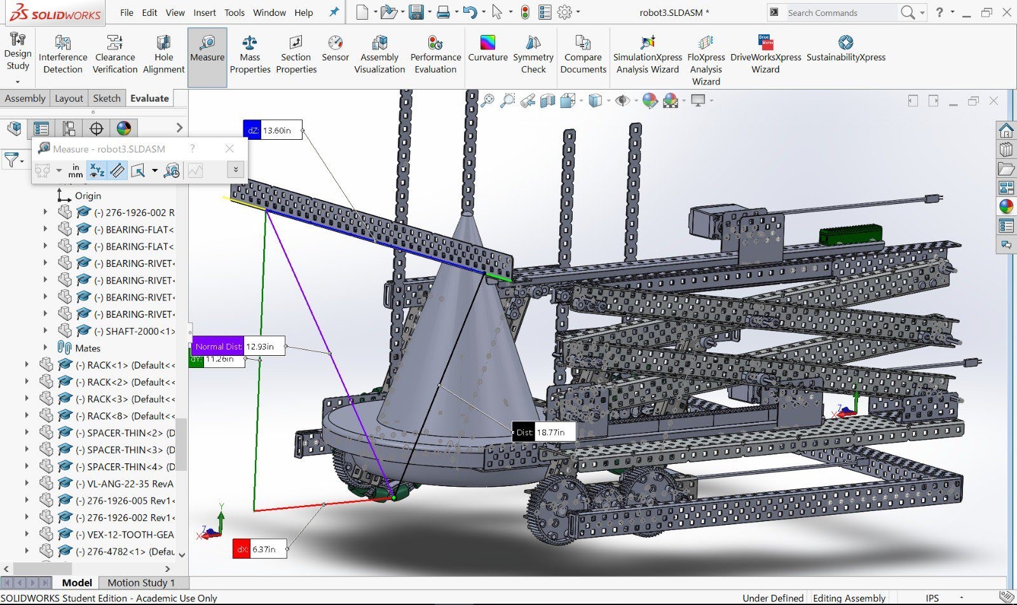Image resolution: width=1017 pixels, height=605 pixels.
Task: Click Zoom to Fit view icon
Action: point(488,100)
